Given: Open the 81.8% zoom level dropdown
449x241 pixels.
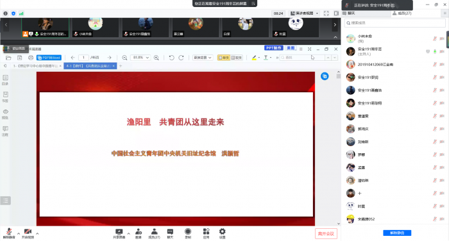Looking at the screenshot, I should coord(140,58).
